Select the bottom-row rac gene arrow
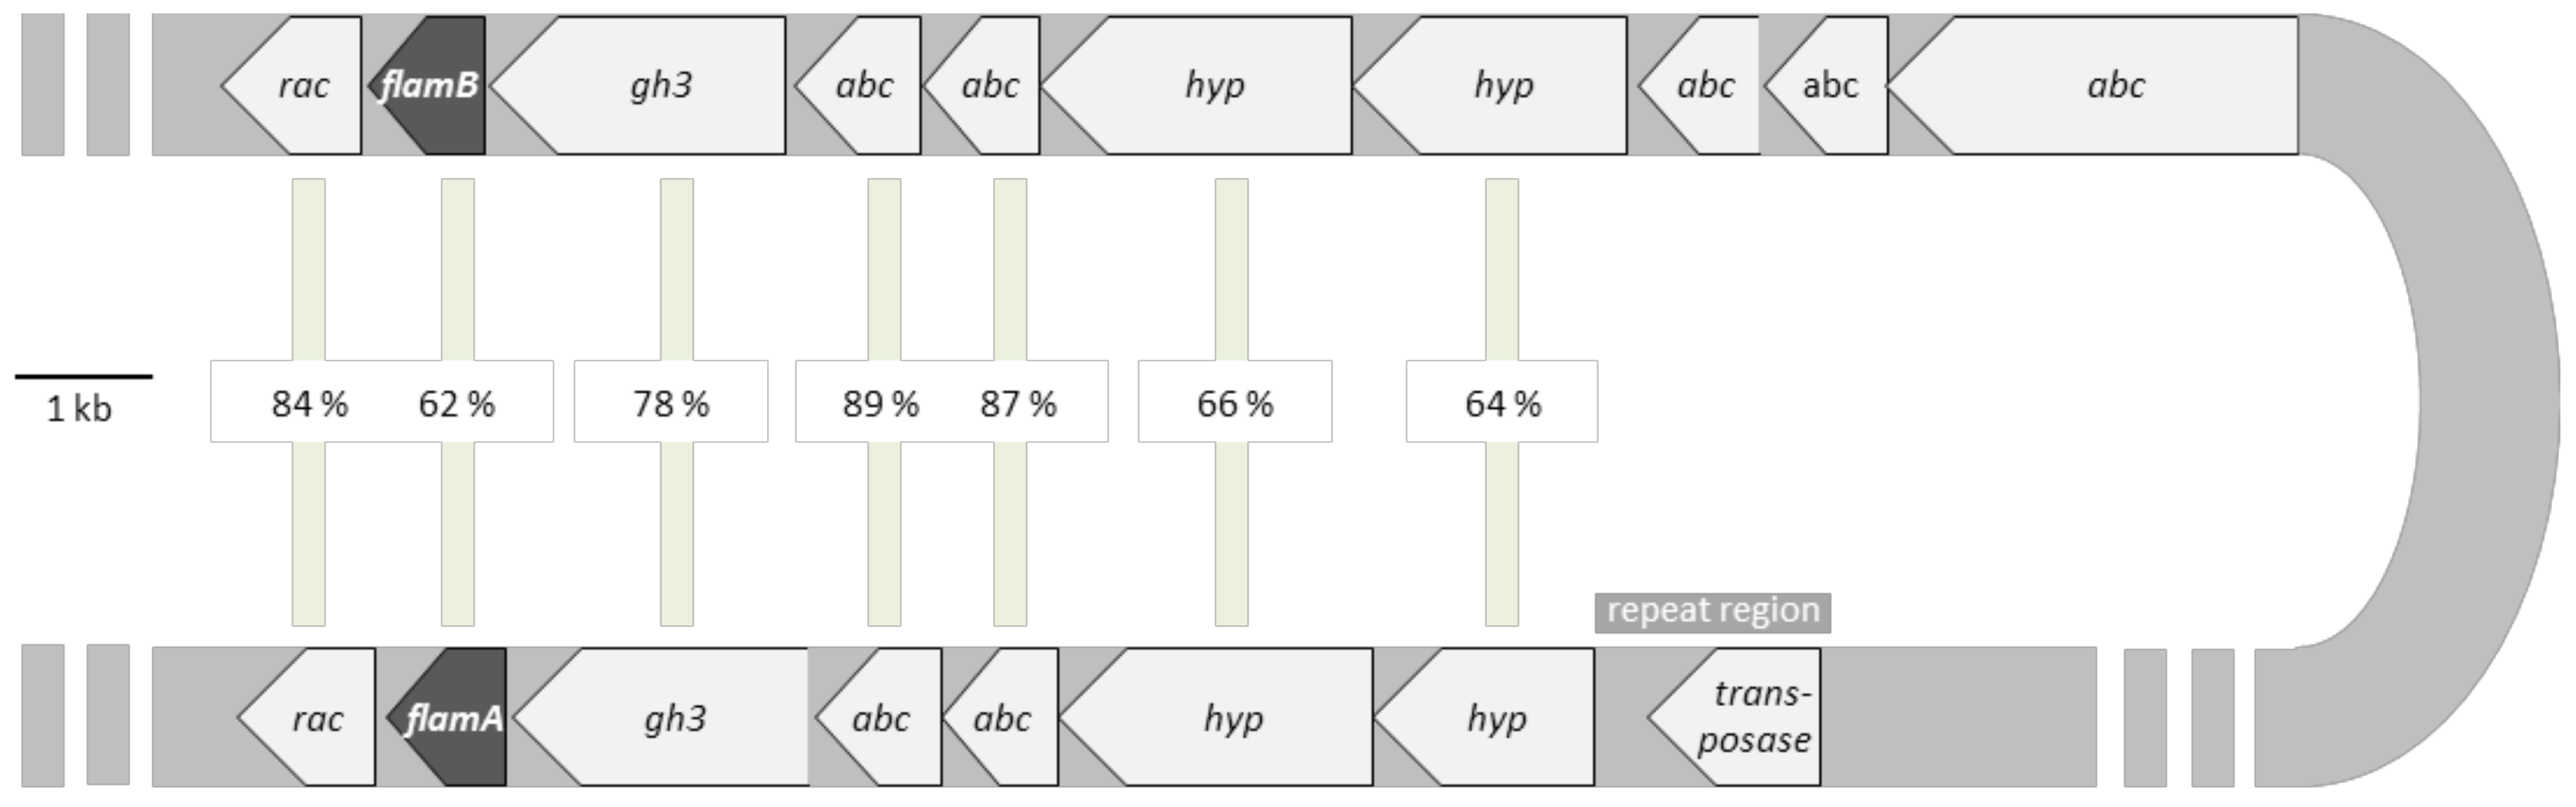The image size is (2576, 807). pos(307,717)
